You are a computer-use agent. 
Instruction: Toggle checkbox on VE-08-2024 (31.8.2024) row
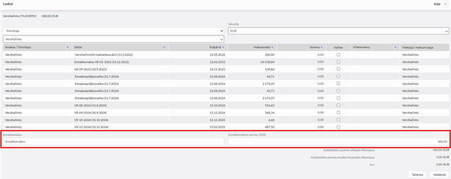pos(338,105)
